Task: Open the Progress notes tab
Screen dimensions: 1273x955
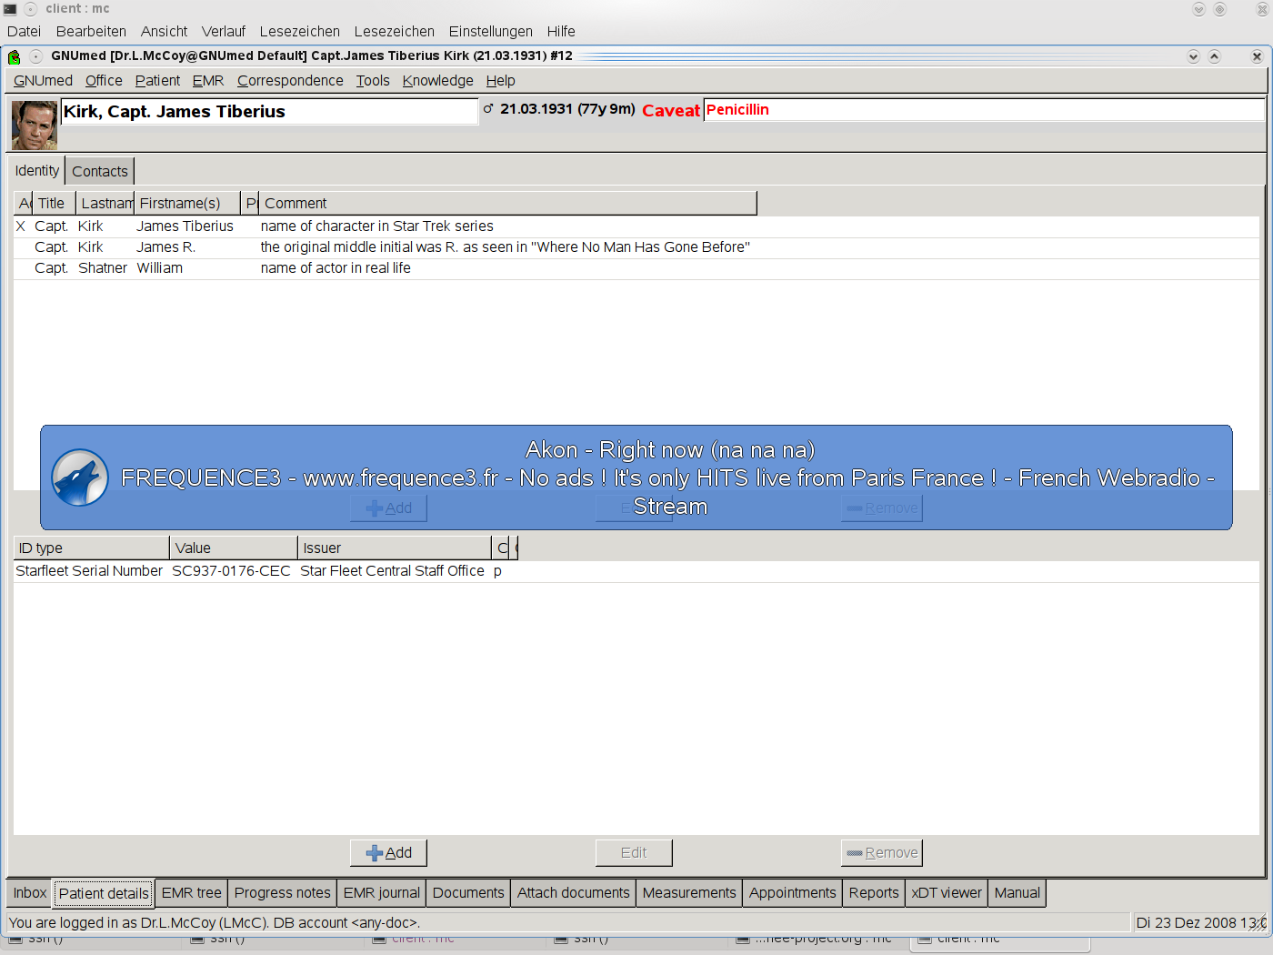Action: coord(283,892)
